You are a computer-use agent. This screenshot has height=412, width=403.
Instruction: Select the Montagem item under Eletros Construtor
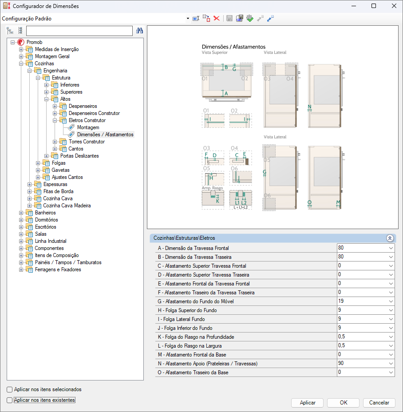click(x=88, y=127)
